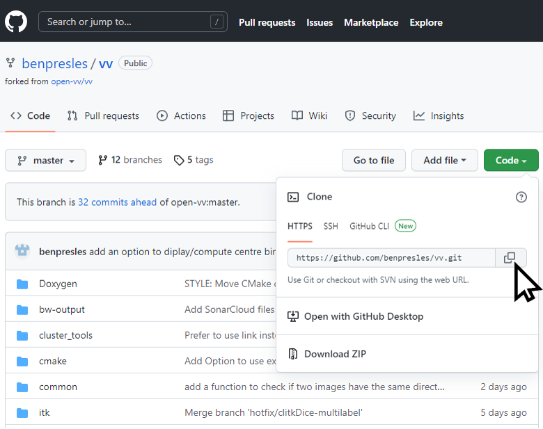
Task: Open Explore in the top navigation
Action: (x=426, y=22)
